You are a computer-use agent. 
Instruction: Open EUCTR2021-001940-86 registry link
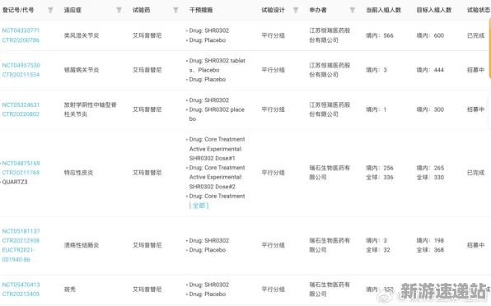[19, 255]
